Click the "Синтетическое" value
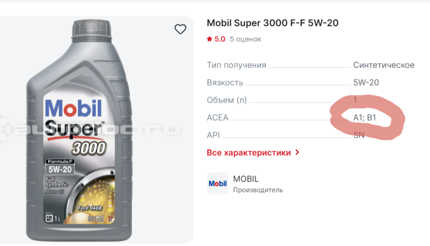The height and width of the screenshot is (246, 430). click(x=383, y=65)
